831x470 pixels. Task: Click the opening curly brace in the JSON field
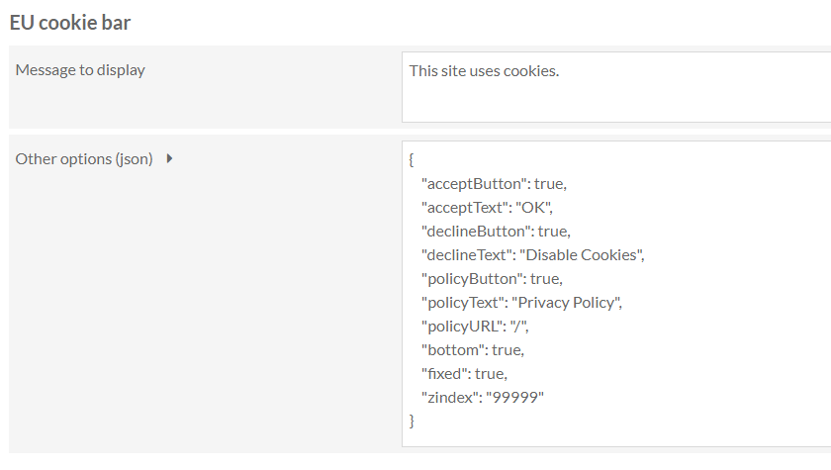[x=412, y=159]
